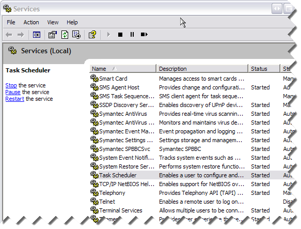Select the SMS Task Sequence service name
301x229 pixels.
[x=126, y=96]
